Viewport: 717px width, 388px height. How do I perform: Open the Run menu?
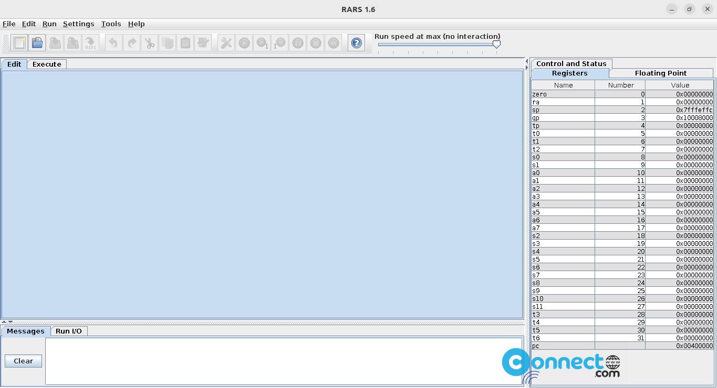click(x=49, y=24)
